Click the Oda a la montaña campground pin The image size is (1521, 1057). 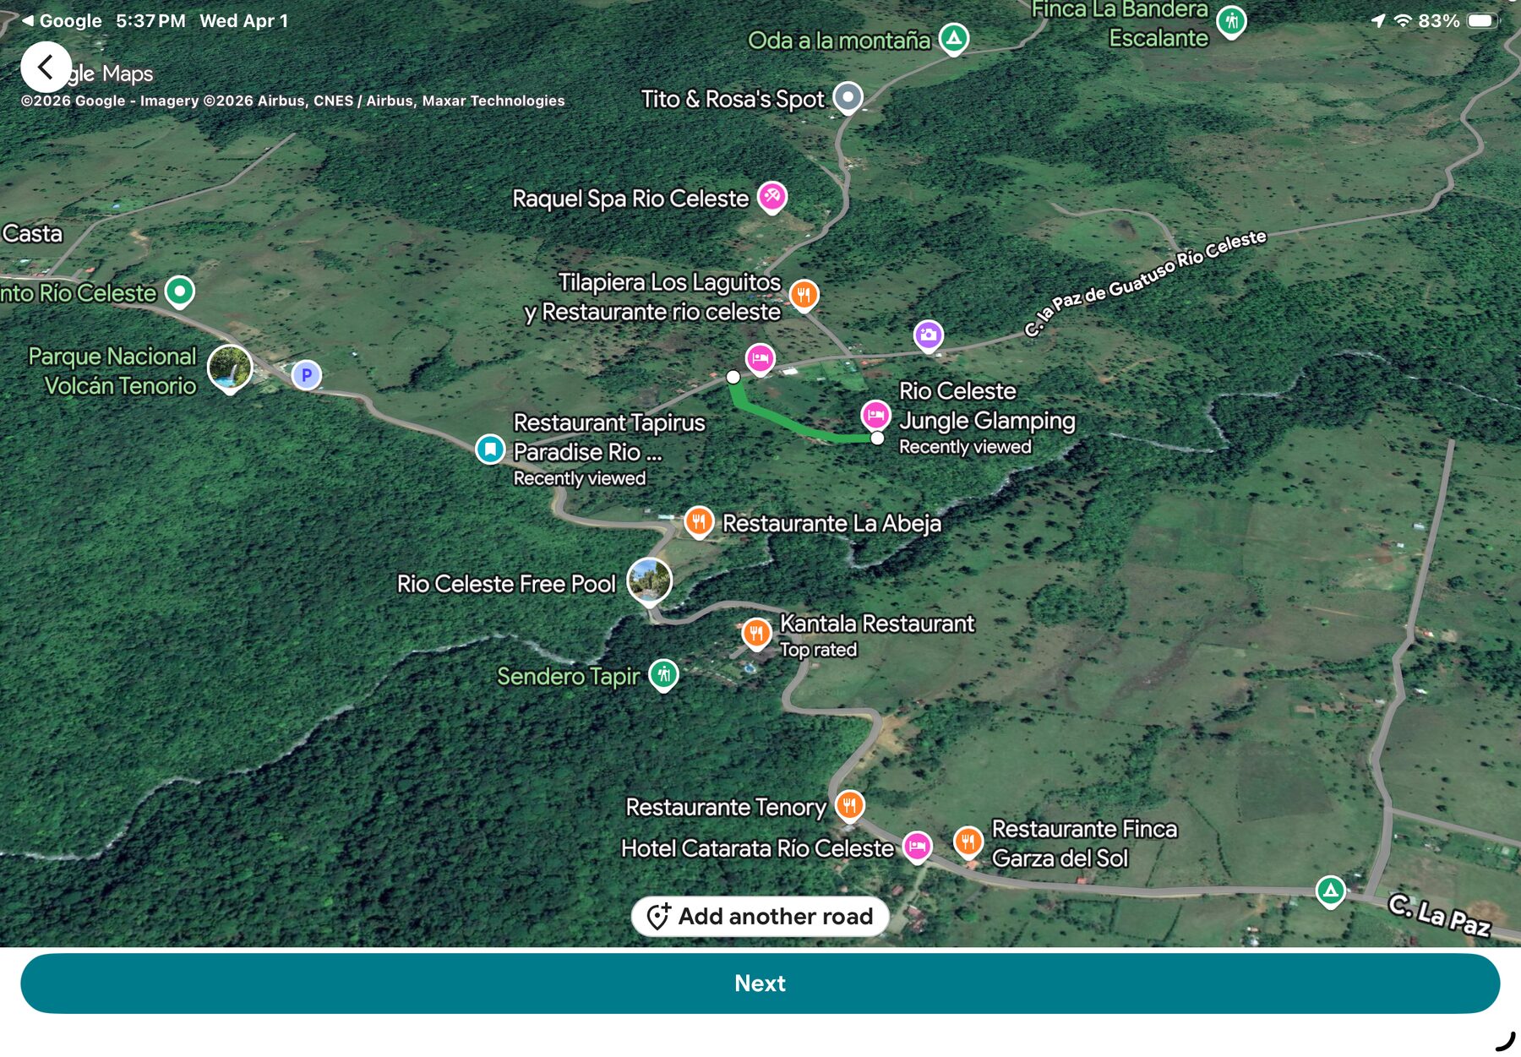pyautogui.click(x=954, y=38)
